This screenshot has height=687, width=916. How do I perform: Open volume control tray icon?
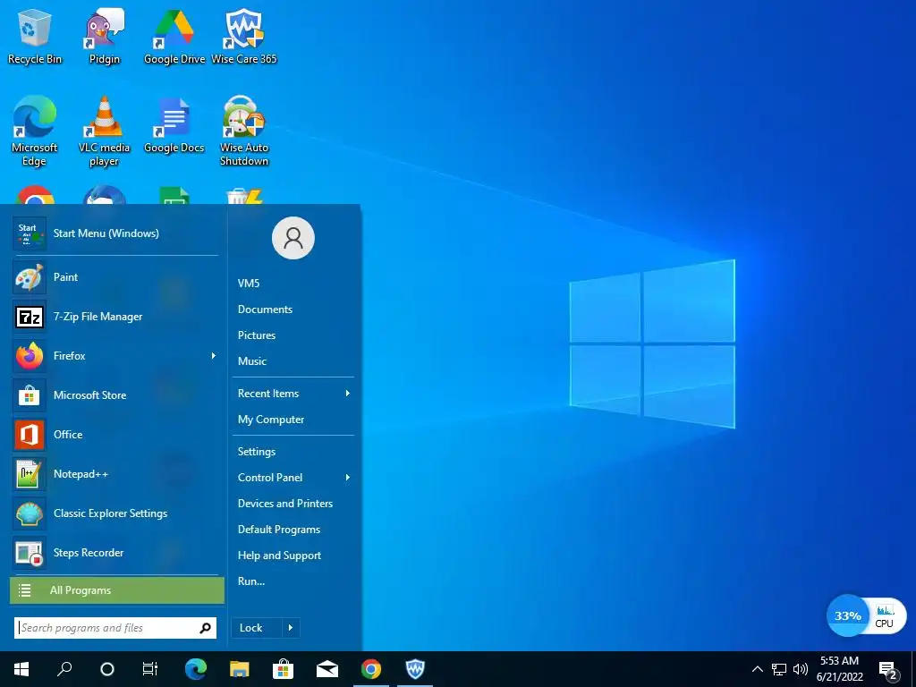coord(801,669)
